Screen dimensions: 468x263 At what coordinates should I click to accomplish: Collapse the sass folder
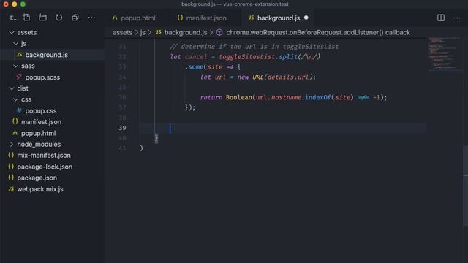pos(15,66)
